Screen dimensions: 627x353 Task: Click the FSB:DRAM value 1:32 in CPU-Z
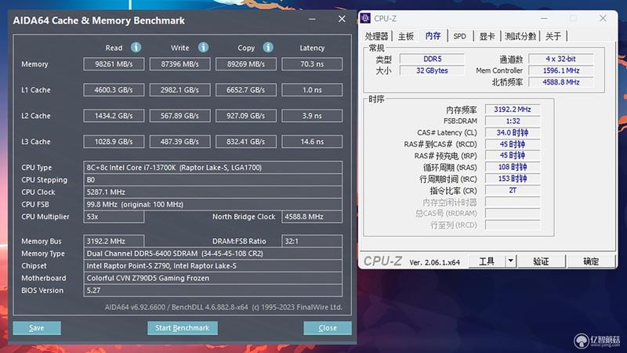[513, 121]
